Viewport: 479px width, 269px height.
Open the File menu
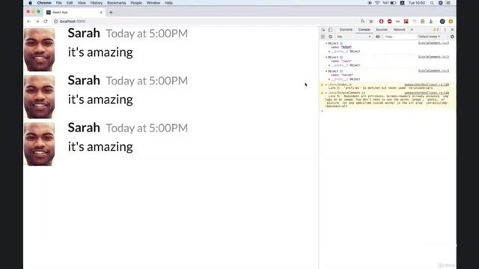[x=58, y=3]
